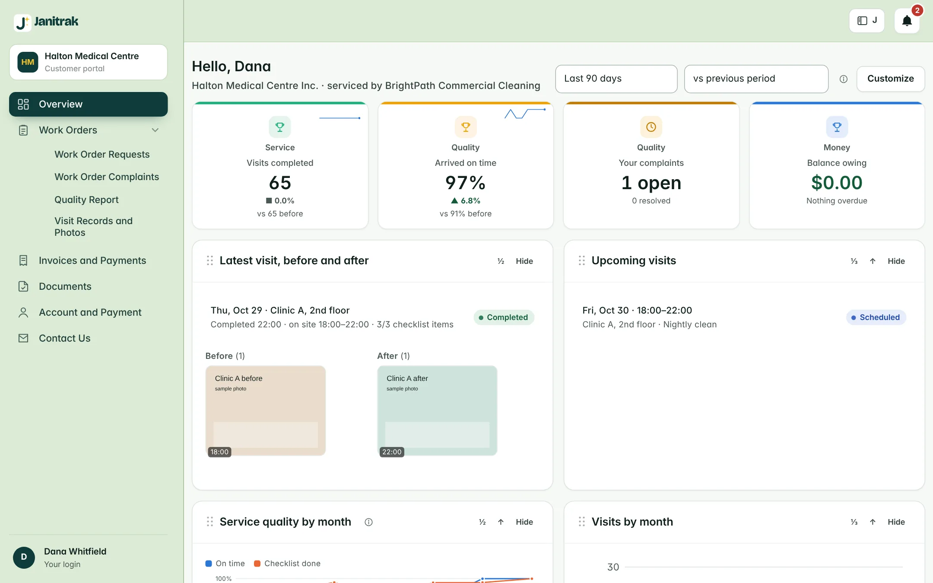
Task: Open Quality Report
Action: tap(86, 200)
